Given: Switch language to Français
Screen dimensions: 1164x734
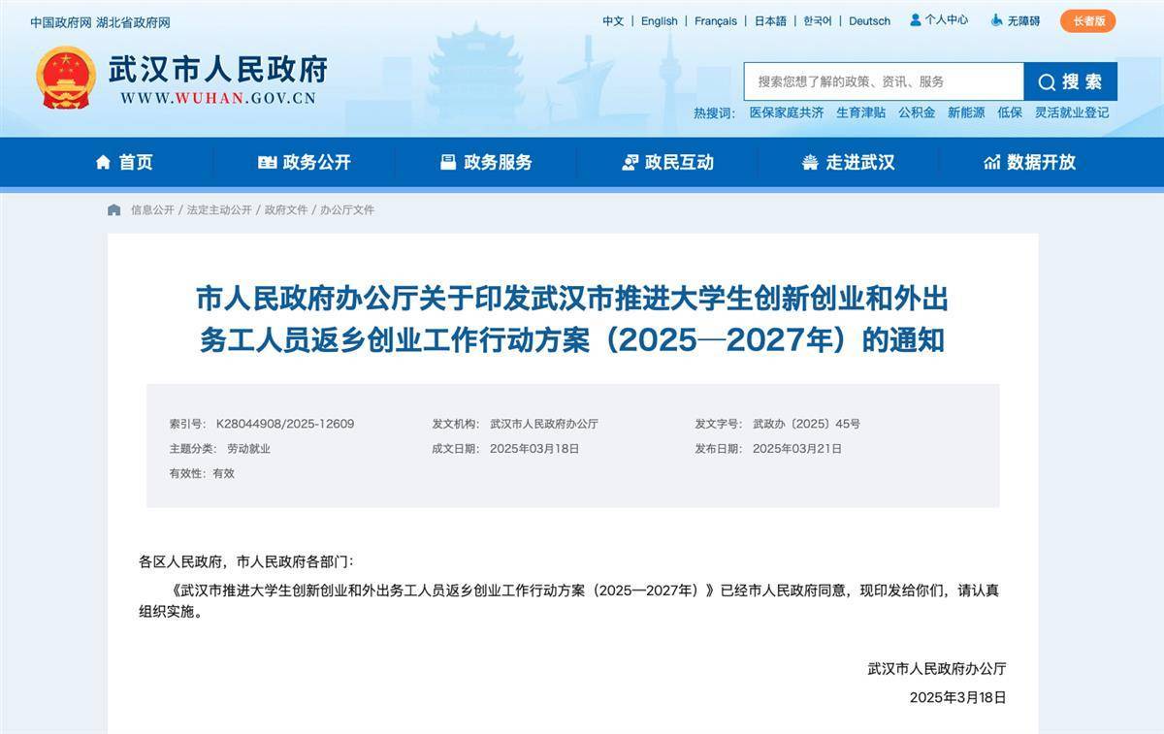Looking at the screenshot, I should pos(715,21).
